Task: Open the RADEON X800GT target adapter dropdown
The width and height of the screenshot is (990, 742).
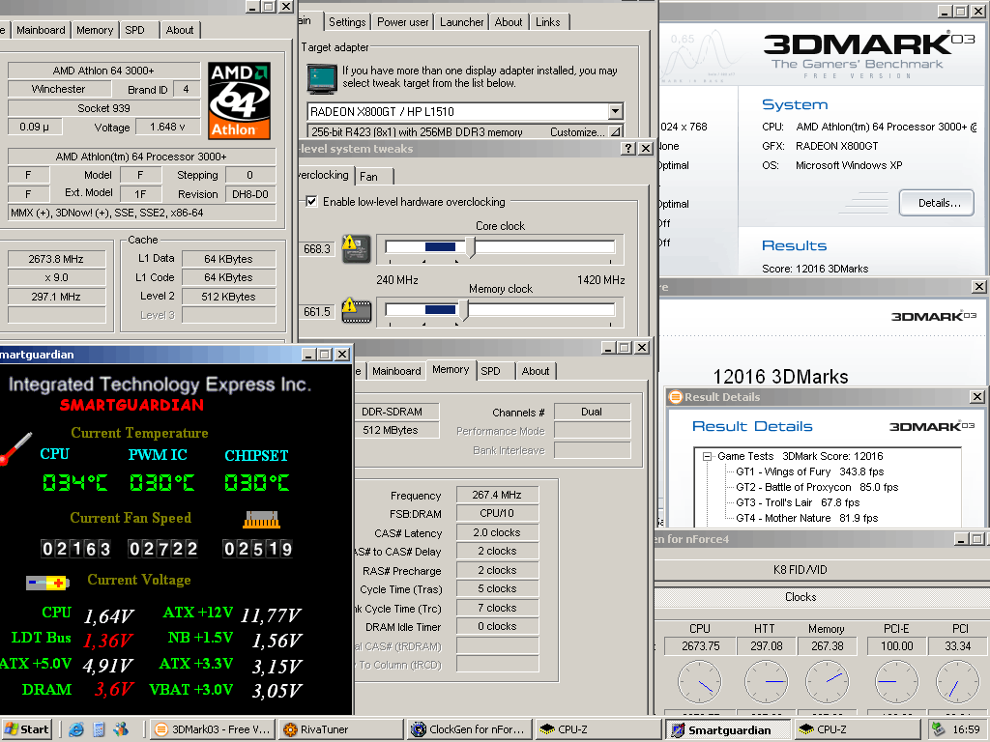Action: (615, 112)
